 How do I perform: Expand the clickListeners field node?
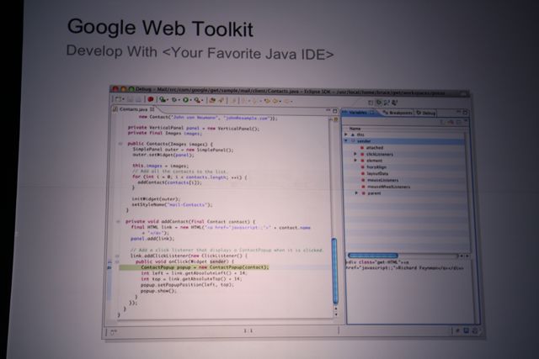[355, 154]
